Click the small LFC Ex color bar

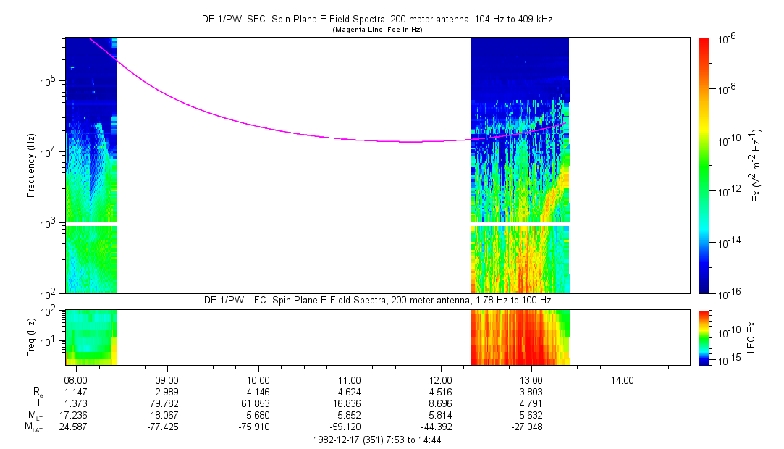(704, 337)
